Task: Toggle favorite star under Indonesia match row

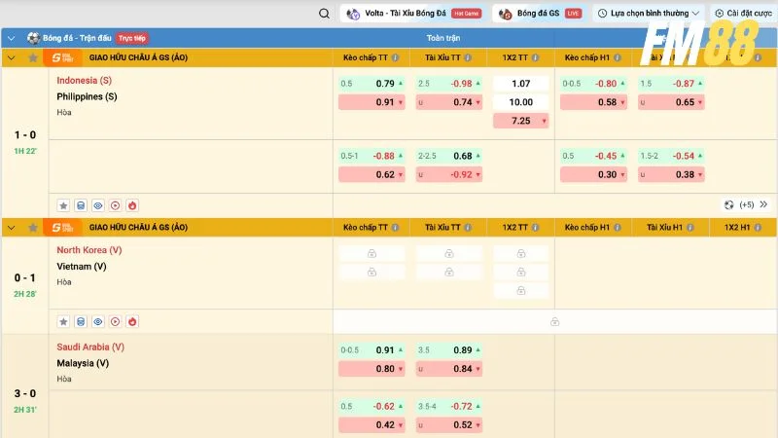Action: click(x=63, y=205)
